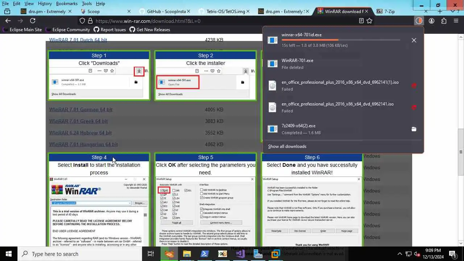Open Get New Releases bookmark
Screen dimensions: 464x261
[150, 30]
